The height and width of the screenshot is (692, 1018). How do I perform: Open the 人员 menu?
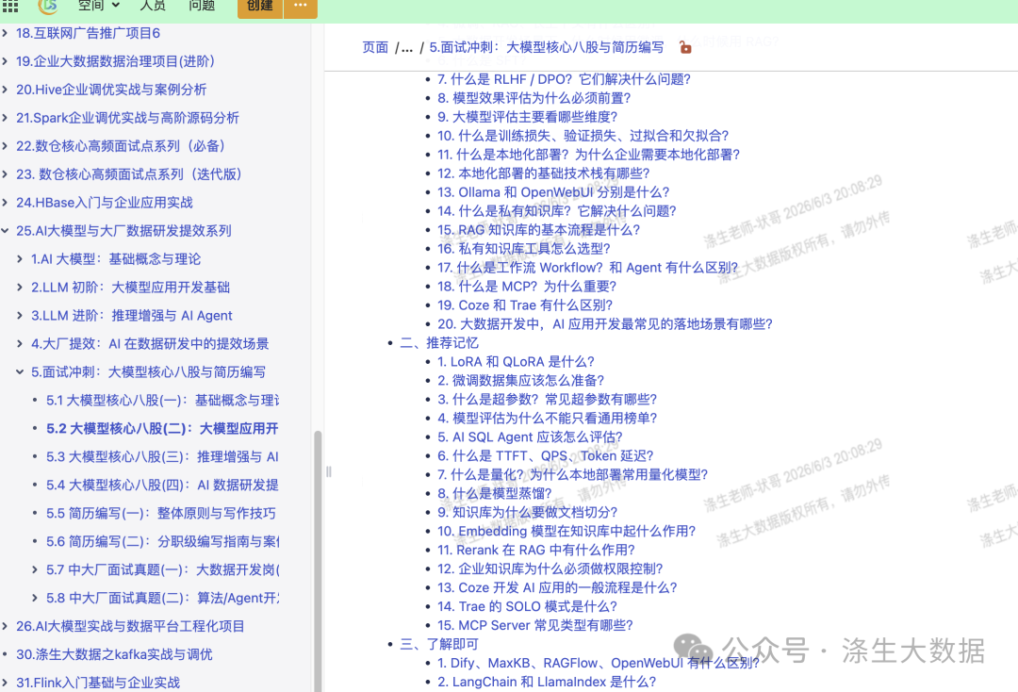click(153, 6)
